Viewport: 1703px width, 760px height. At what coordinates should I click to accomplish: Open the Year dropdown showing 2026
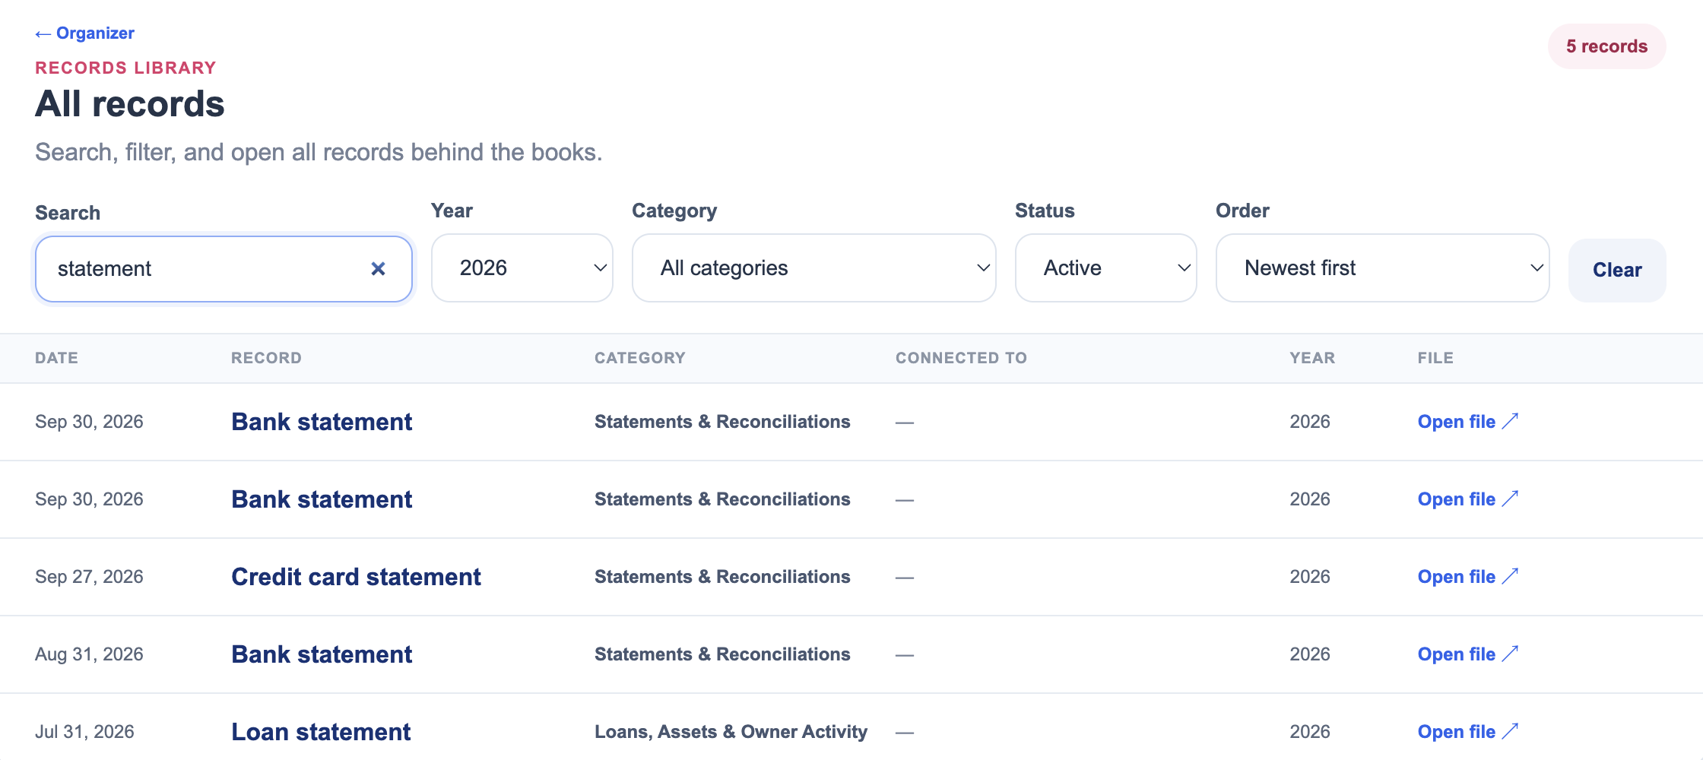[x=522, y=268]
